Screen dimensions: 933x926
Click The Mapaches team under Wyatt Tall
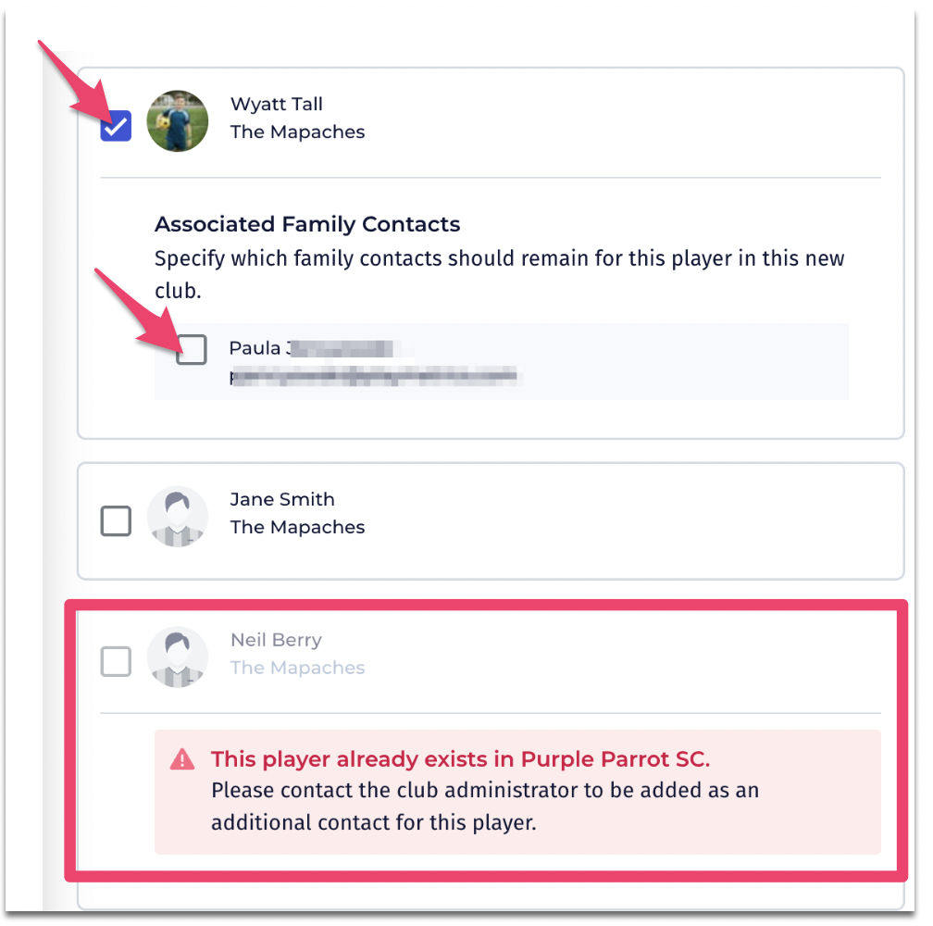point(297,131)
